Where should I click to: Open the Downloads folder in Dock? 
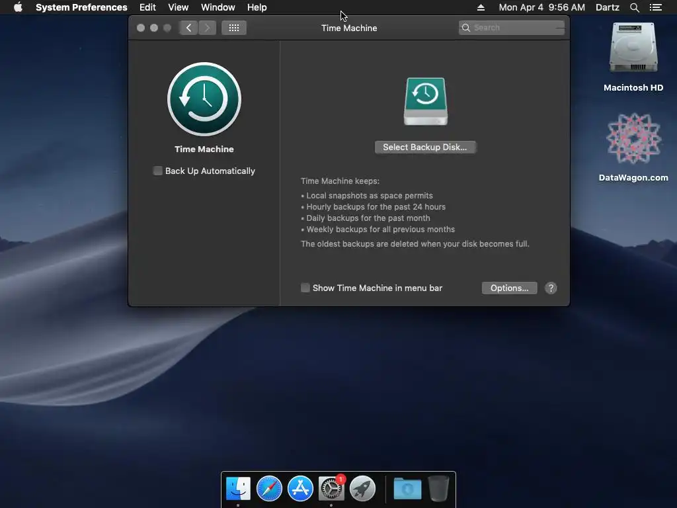(x=407, y=489)
